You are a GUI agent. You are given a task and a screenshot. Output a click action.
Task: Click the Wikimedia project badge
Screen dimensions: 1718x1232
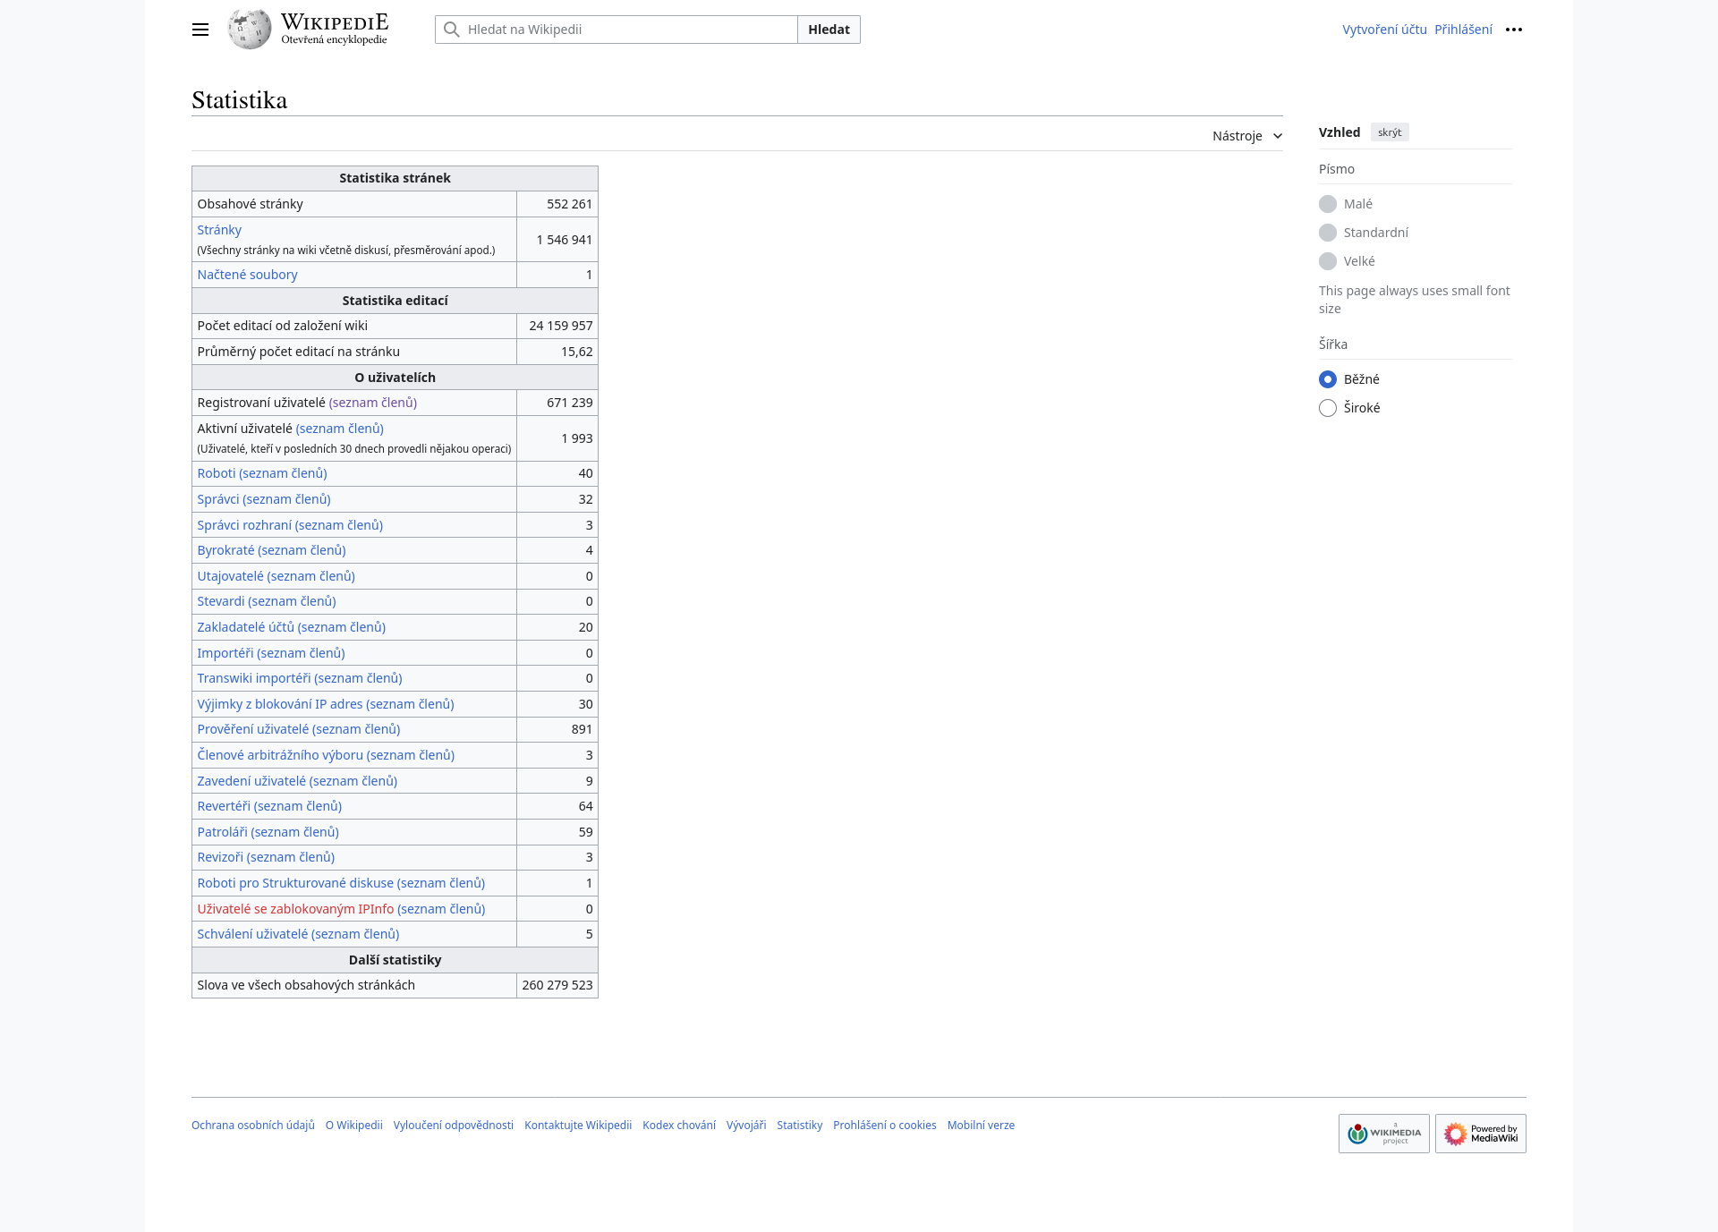[1383, 1134]
